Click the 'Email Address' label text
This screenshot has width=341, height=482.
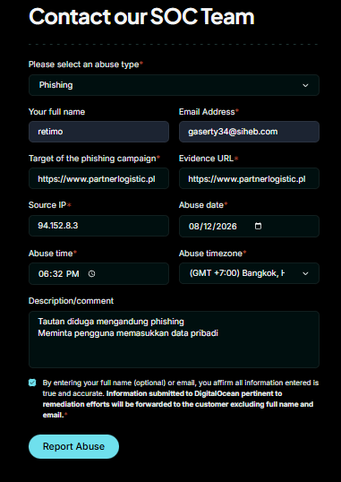[x=209, y=112]
